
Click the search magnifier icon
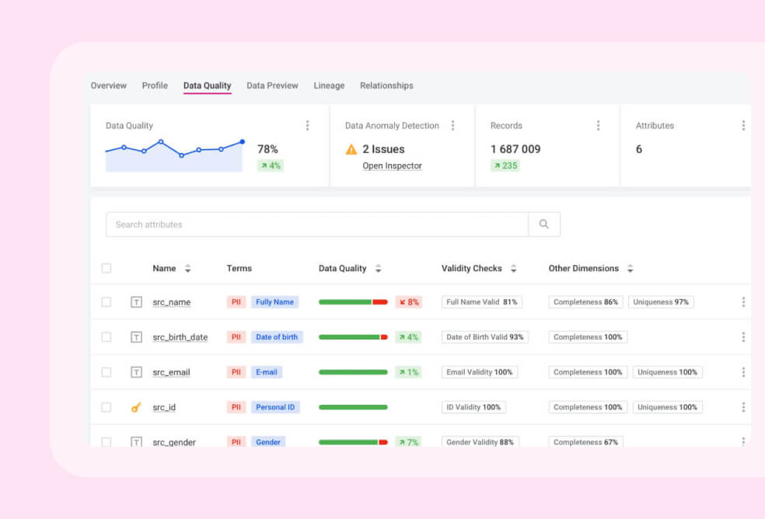544,224
